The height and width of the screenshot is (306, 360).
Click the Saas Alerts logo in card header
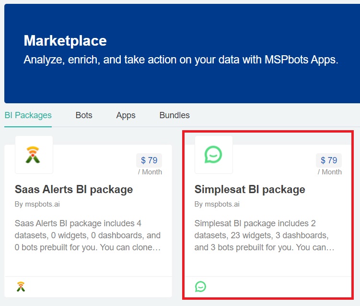(x=34, y=155)
